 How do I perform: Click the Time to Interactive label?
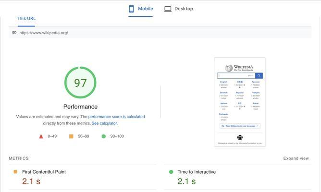click(x=197, y=172)
